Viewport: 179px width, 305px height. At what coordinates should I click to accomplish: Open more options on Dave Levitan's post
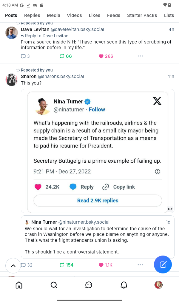(140, 56)
